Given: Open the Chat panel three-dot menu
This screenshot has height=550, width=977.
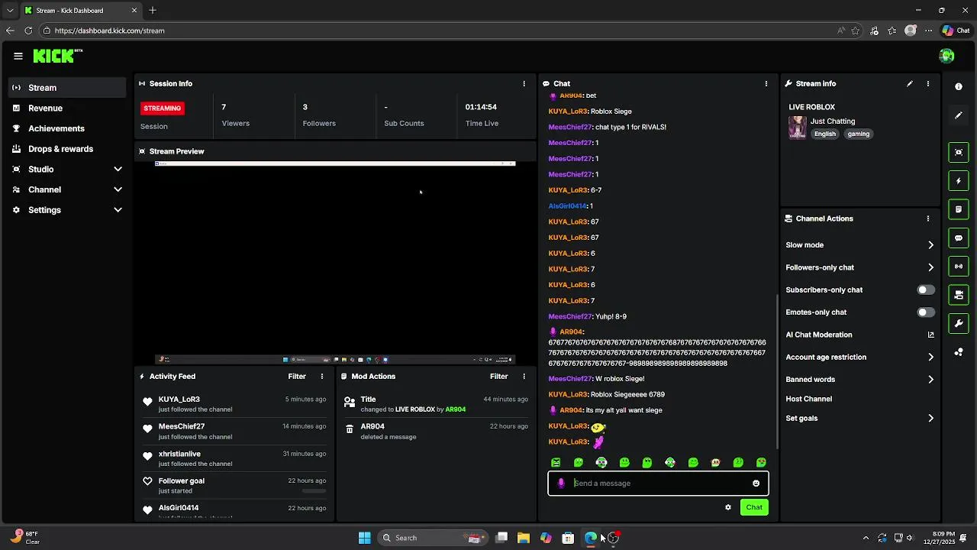Looking at the screenshot, I should tap(766, 84).
